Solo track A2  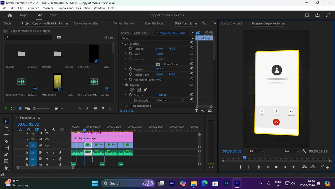(x=53, y=159)
